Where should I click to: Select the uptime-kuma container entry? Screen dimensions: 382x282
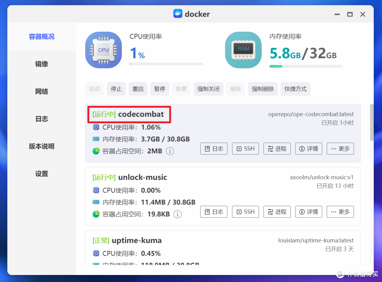coord(137,241)
